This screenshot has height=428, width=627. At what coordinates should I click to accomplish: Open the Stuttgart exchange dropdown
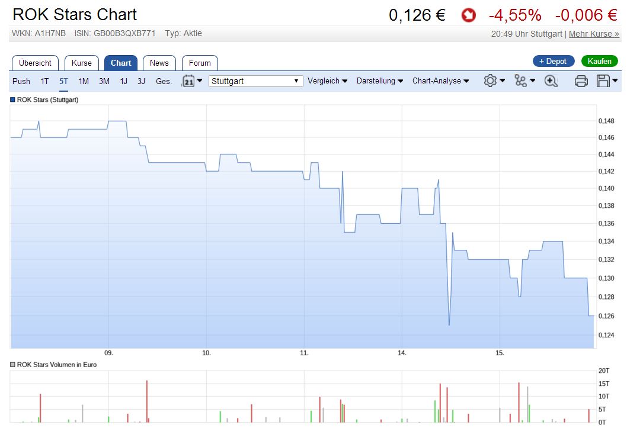coord(255,81)
